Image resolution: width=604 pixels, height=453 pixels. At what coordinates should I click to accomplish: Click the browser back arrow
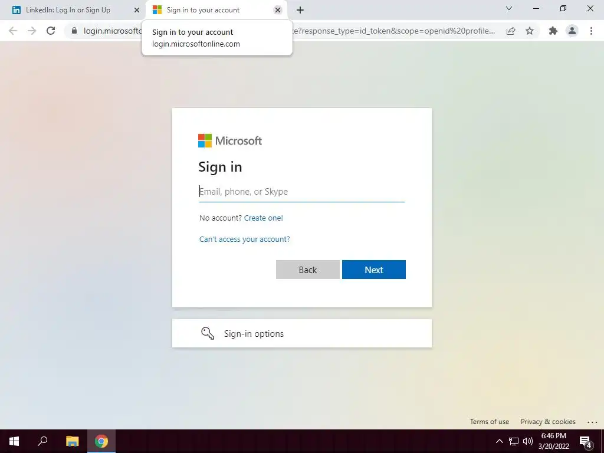click(x=13, y=31)
